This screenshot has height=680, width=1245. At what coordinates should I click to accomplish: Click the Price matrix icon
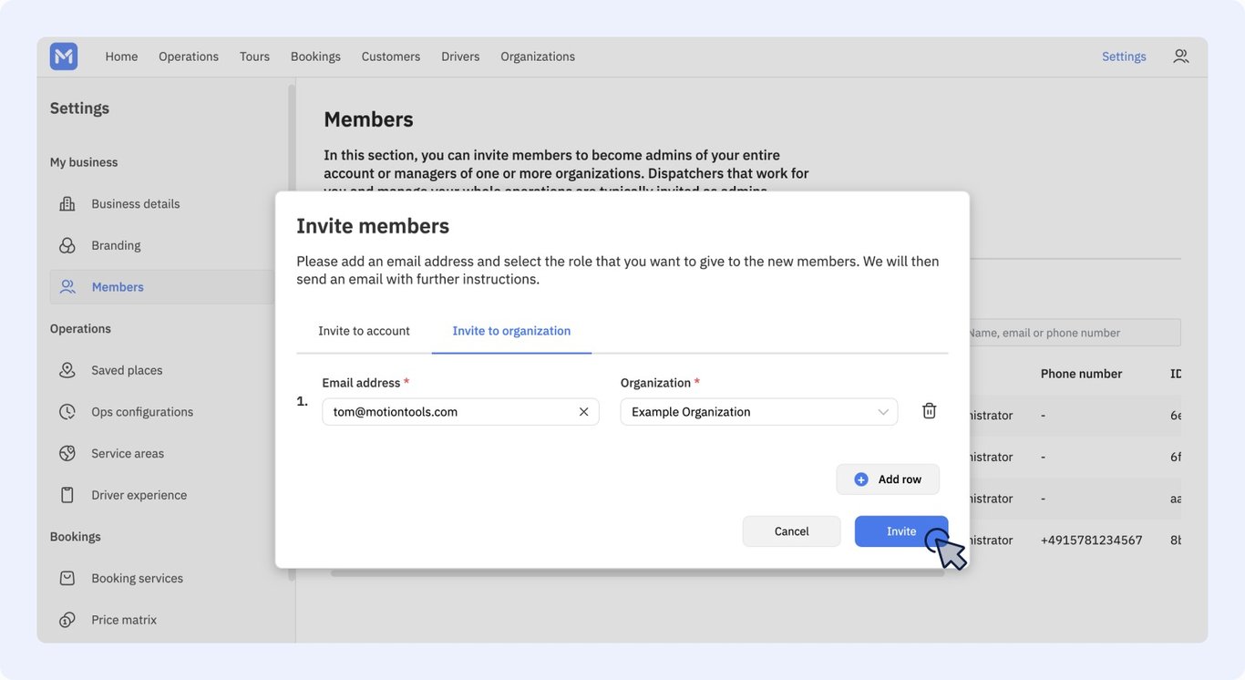pyautogui.click(x=67, y=620)
